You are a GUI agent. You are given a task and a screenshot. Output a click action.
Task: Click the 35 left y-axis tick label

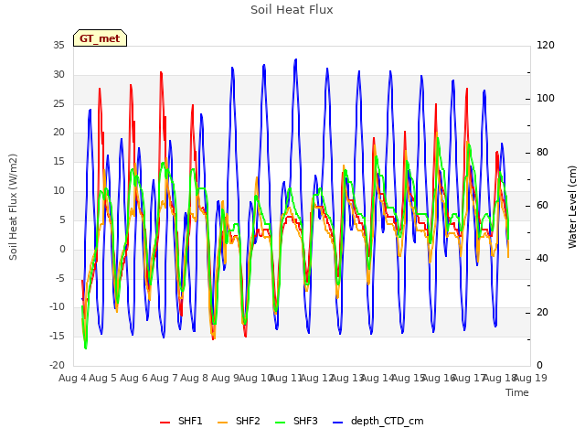click(58, 46)
